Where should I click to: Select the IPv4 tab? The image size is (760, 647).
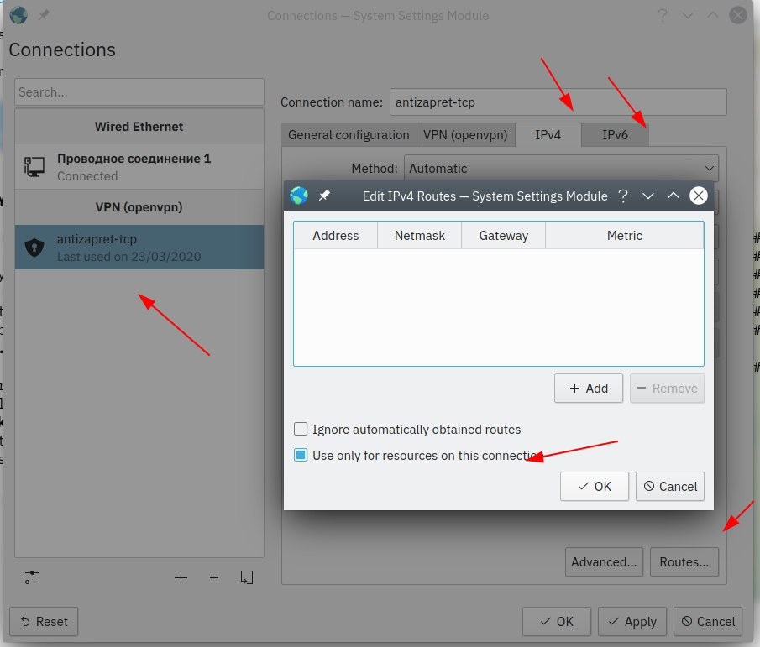548,134
